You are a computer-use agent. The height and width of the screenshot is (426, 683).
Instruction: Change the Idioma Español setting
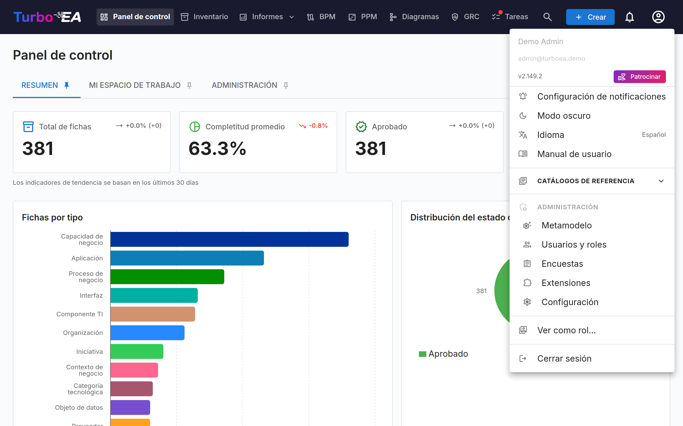[x=654, y=135]
